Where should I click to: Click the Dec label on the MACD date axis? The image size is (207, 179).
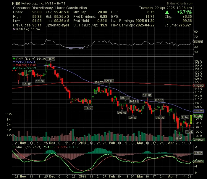pos(52,177)
